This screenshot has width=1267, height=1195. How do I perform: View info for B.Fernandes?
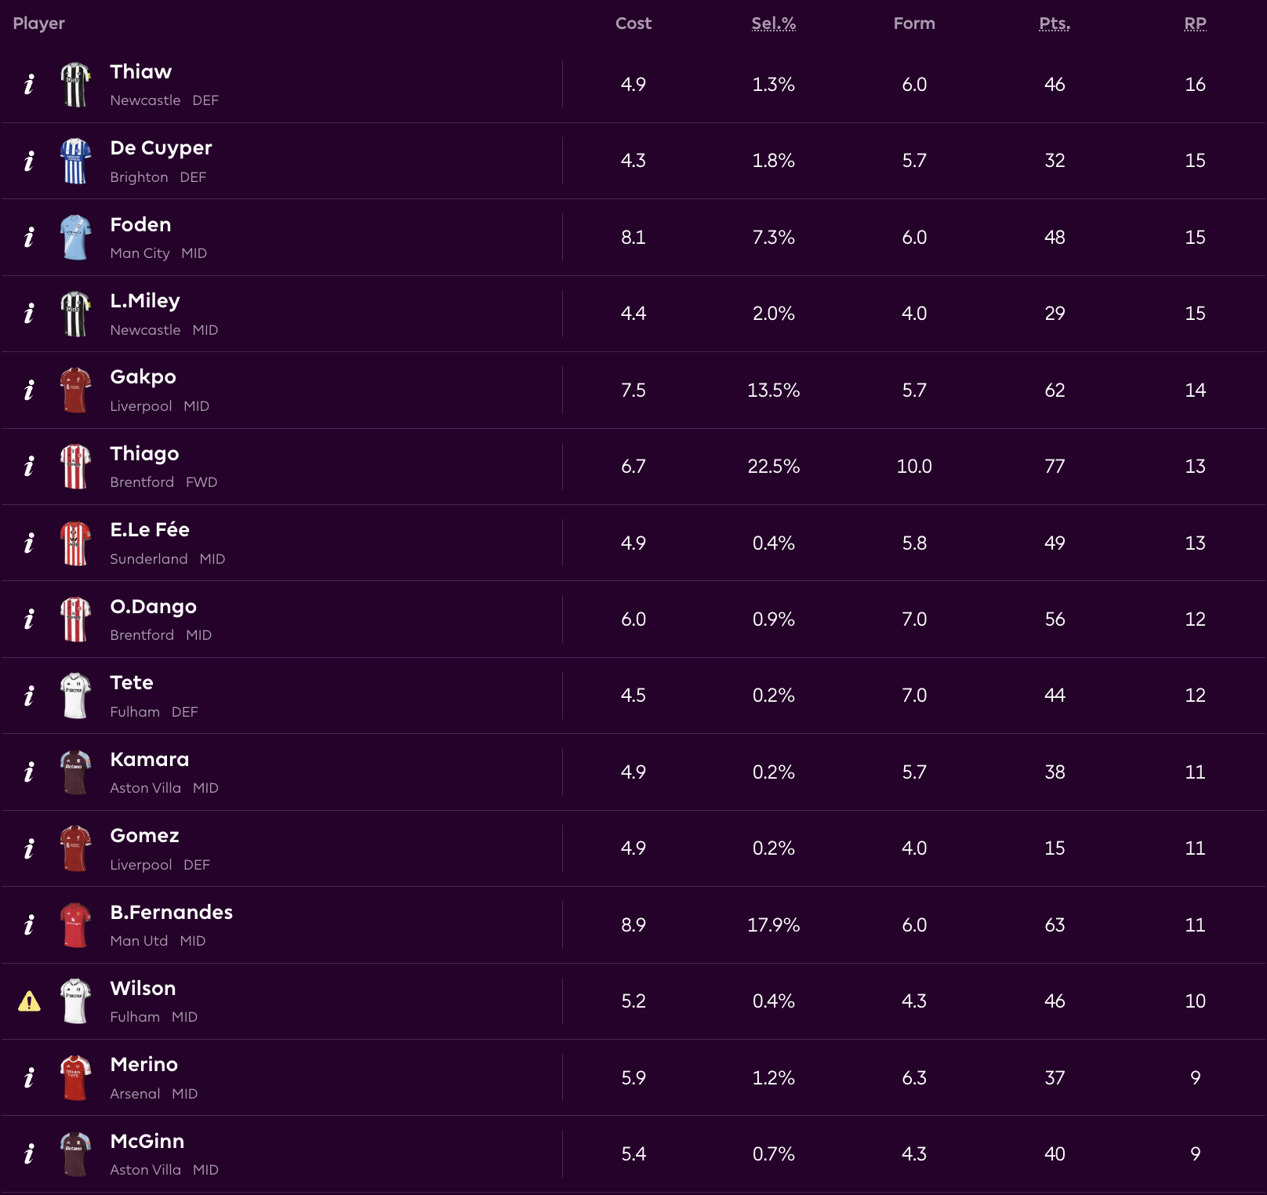click(x=29, y=925)
